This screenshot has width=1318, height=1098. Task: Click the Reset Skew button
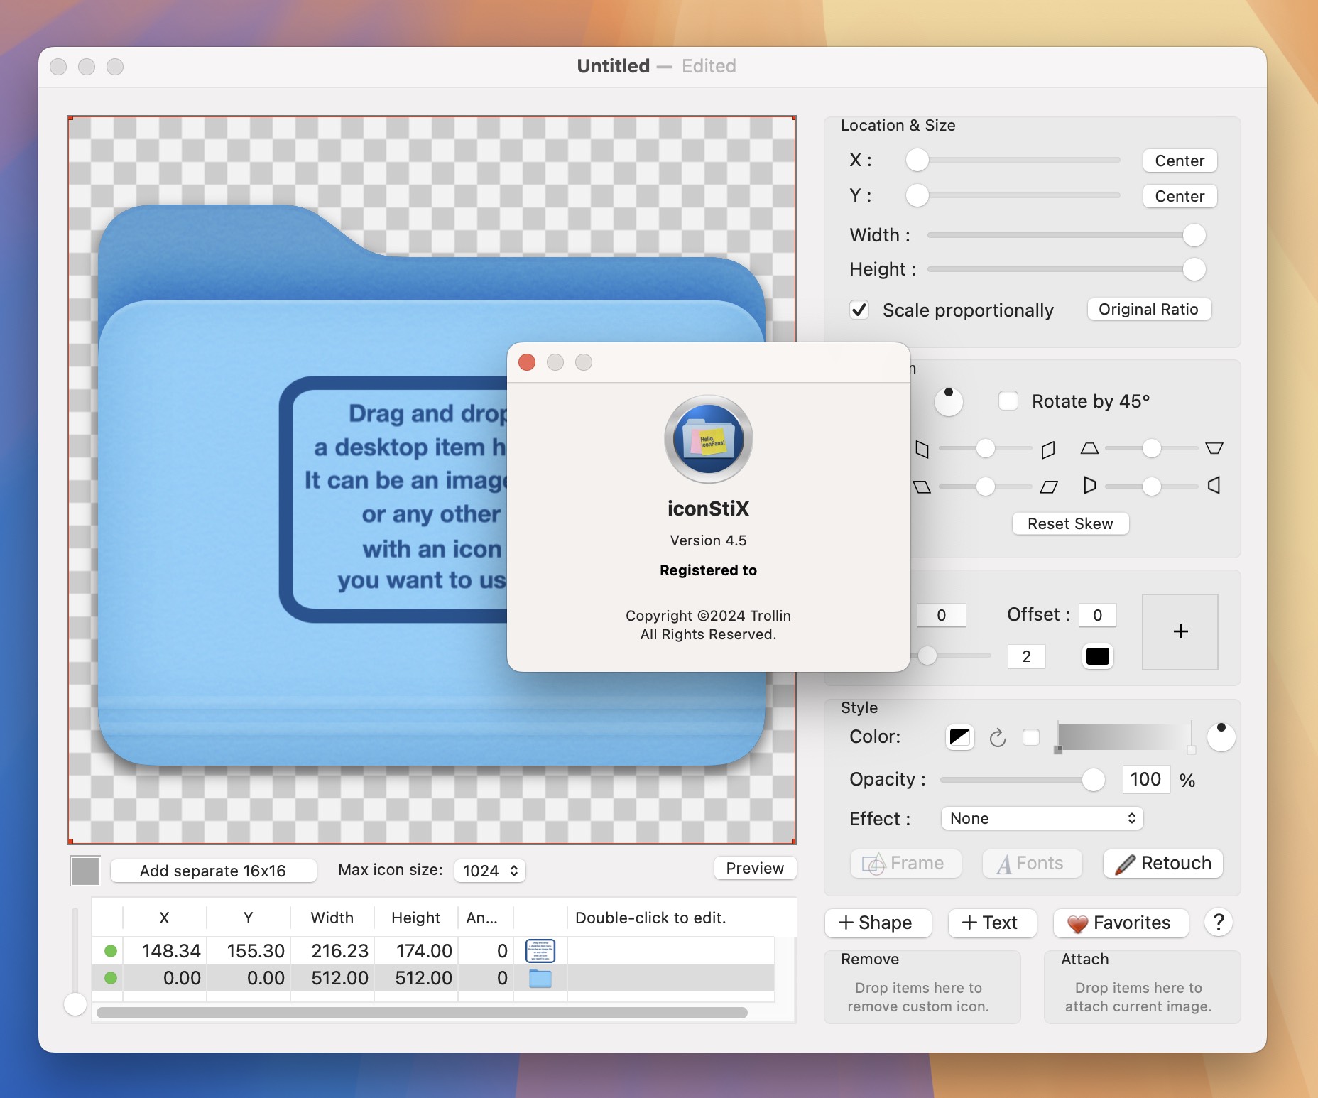tap(1070, 523)
